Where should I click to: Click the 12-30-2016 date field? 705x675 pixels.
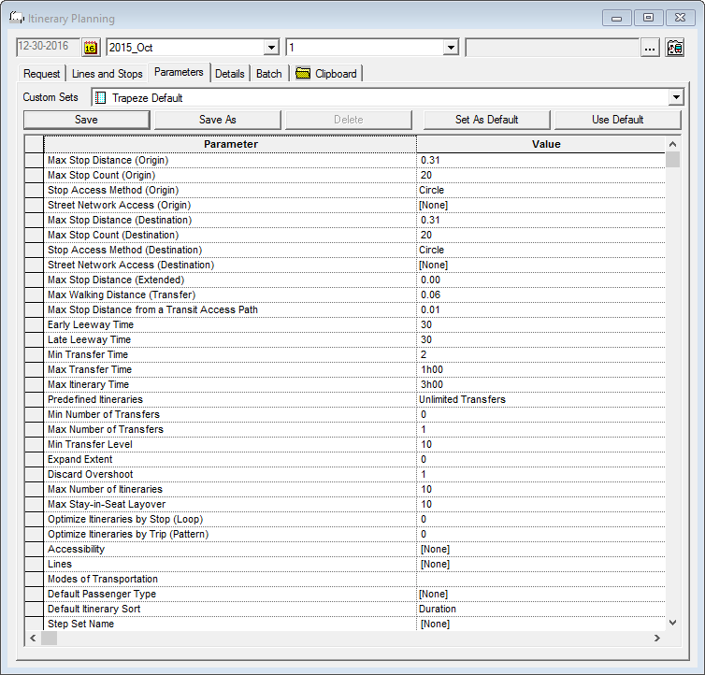click(48, 47)
